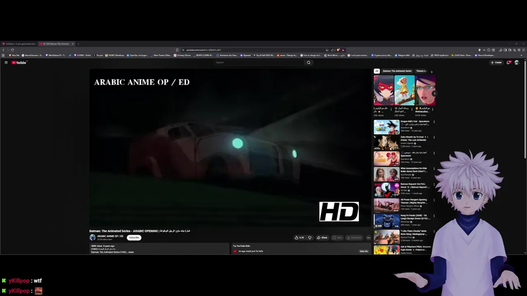This screenshot has height=296, width=527.
Task: Open Ash & Pikachu's FINAL Masters Eight video
Action: tap(387, 250)
